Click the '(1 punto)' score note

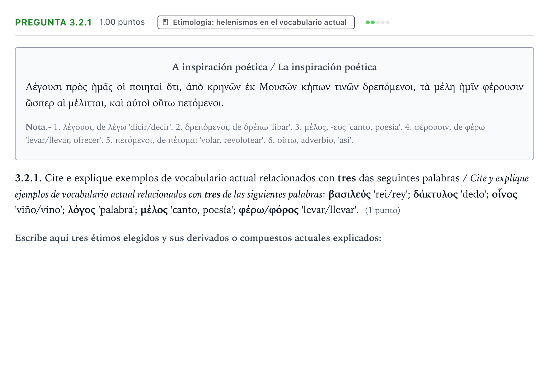pos(382,211)
